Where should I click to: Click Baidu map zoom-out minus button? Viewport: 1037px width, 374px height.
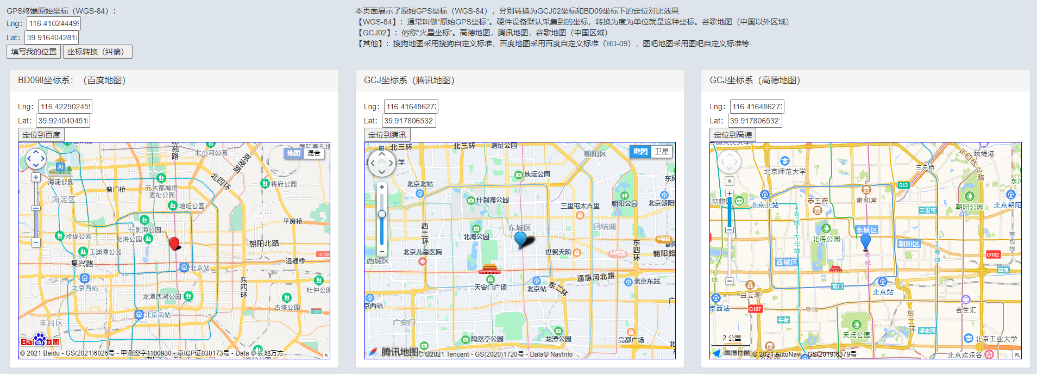pos(35,242)
